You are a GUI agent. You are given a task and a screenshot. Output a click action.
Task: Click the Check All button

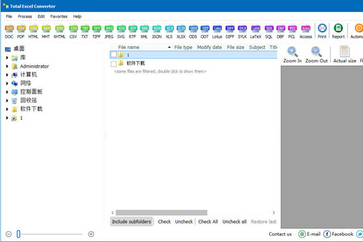(208, 222)
